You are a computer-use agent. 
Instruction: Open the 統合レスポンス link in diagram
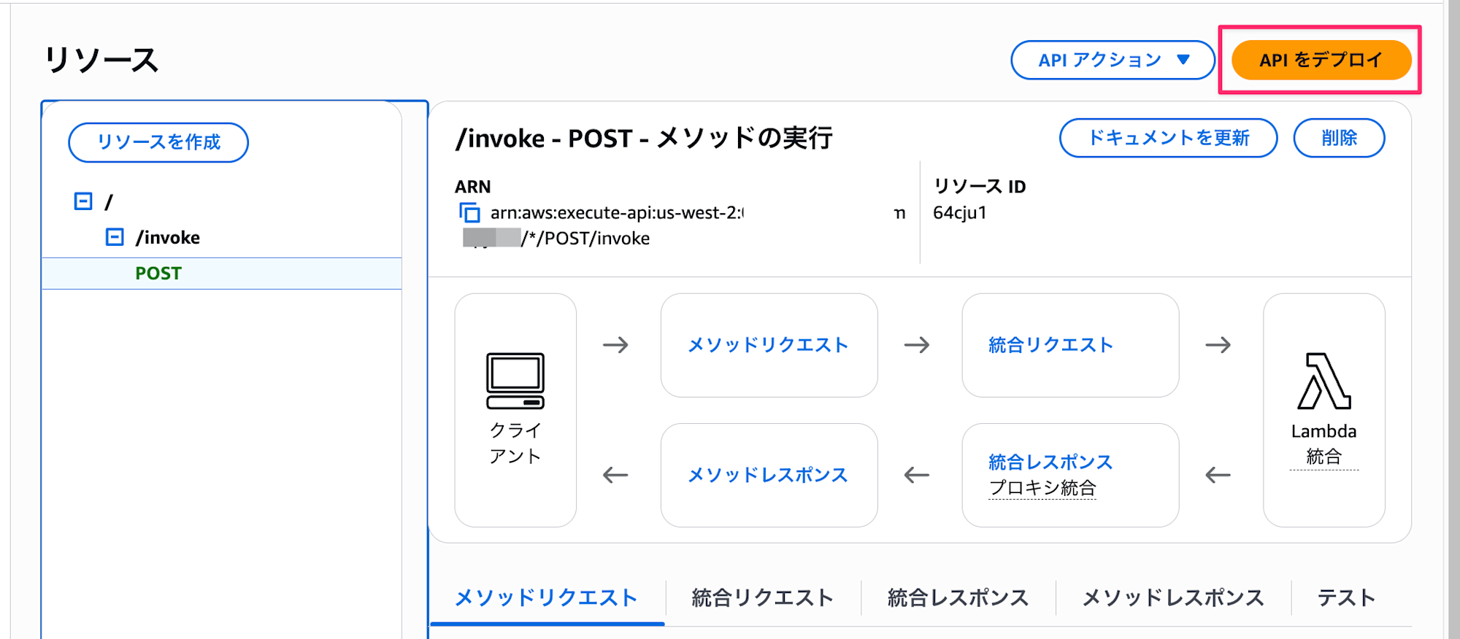click(x=1050, y=462)
